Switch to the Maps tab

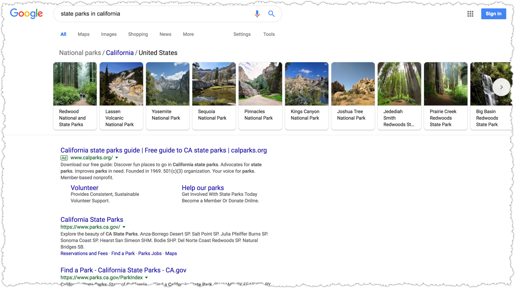point(84,34)
